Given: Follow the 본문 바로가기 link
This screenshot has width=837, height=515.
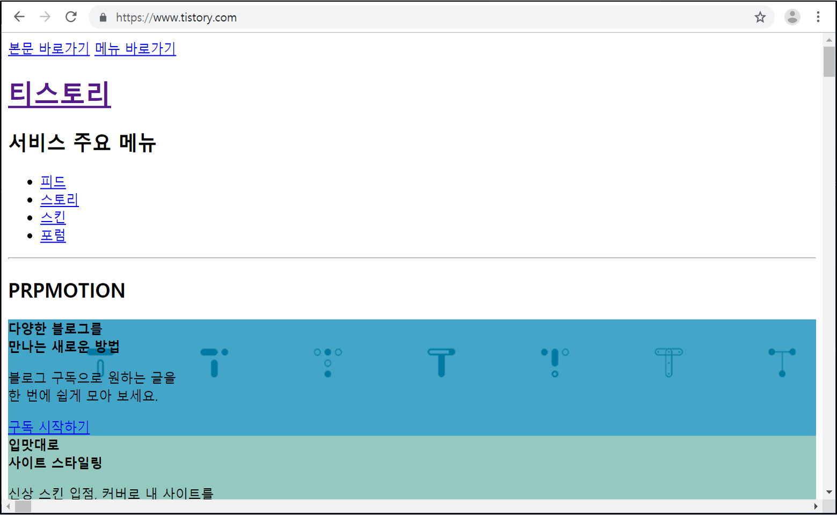Looking at the screenshot, I should [49, 48].
